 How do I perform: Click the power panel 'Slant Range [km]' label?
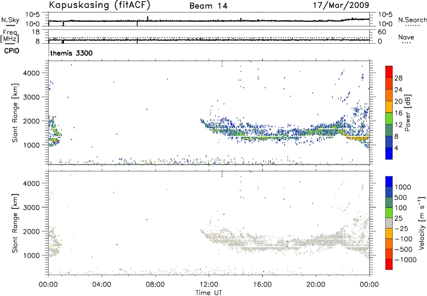[15, 113]
